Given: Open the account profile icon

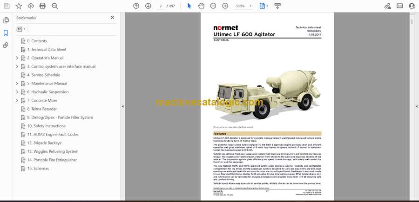Looking at the screenshot, I should click(x=412, y=6).
